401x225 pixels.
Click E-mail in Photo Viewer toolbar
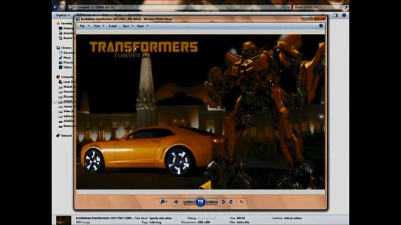(x=113, y=26)
